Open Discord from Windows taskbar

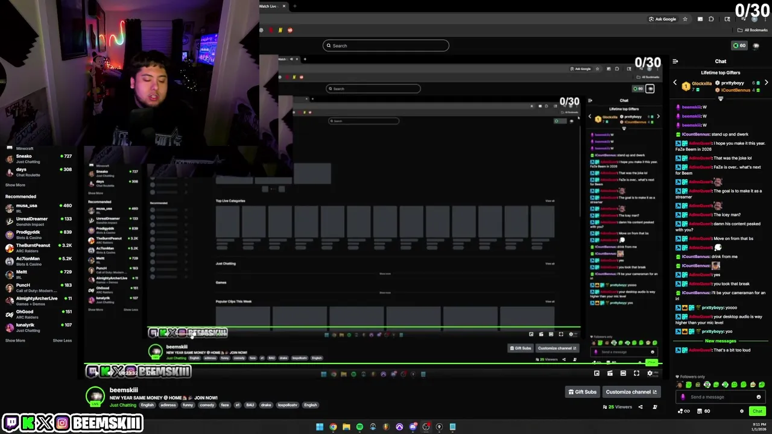click(x=413, y=427)
